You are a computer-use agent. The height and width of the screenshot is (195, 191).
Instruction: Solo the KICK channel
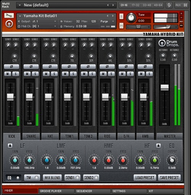(16, 74)
